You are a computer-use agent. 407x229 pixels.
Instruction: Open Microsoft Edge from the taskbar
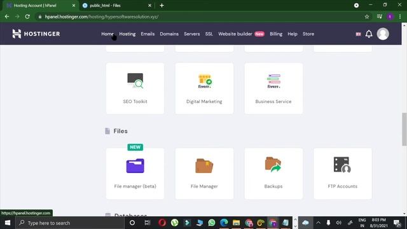(x=224, y=223)
